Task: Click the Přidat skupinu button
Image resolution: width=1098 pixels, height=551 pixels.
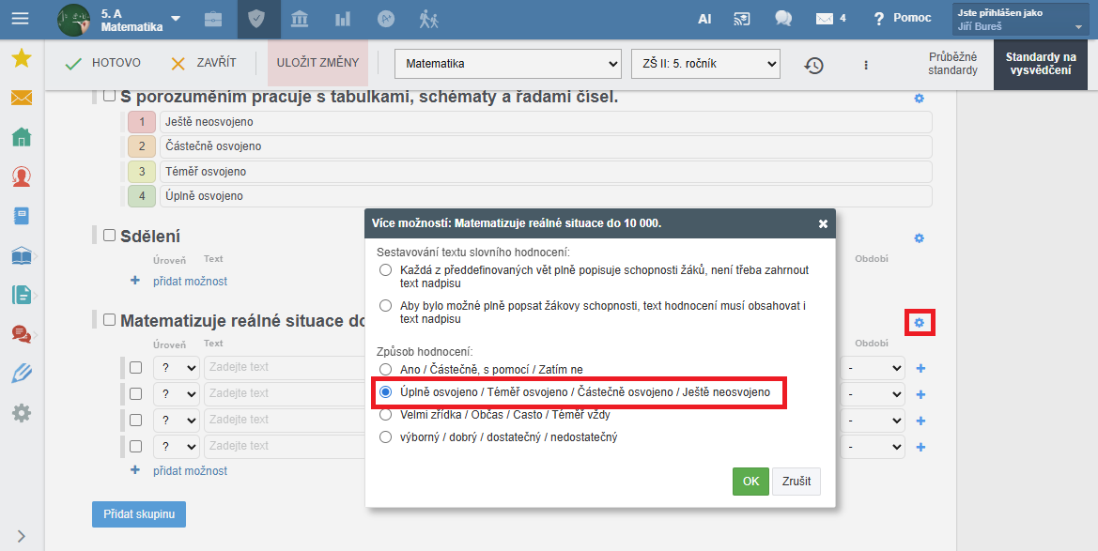Action: pos(139,514)
